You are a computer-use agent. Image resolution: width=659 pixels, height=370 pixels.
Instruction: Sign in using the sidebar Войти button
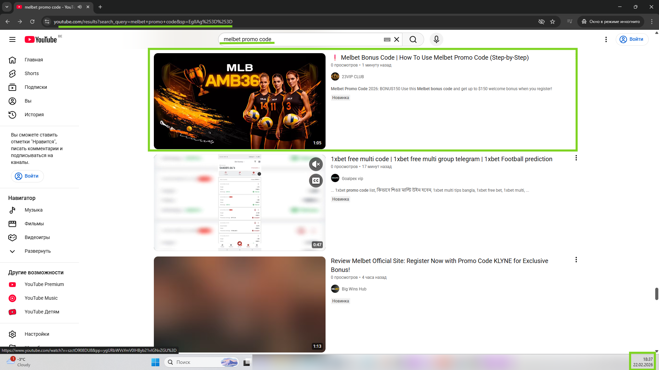[x=27, y=176]
